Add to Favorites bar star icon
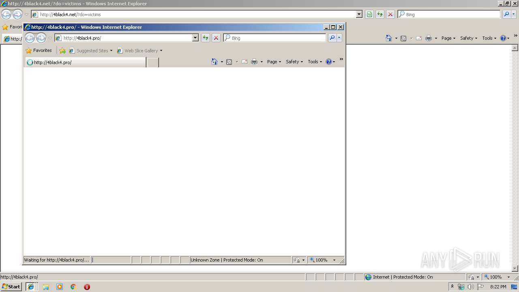 pyautogui.click(x=62, y=51)
